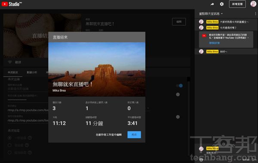Open settings via the gear icon
The width and height of the screenshot is (258, 163).
pos(222,4)
